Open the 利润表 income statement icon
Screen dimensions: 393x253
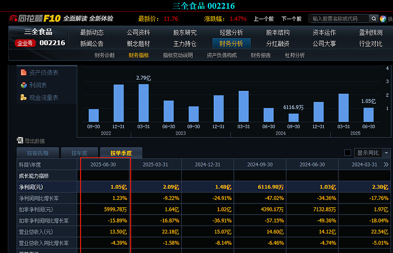(x=24, y=85)
